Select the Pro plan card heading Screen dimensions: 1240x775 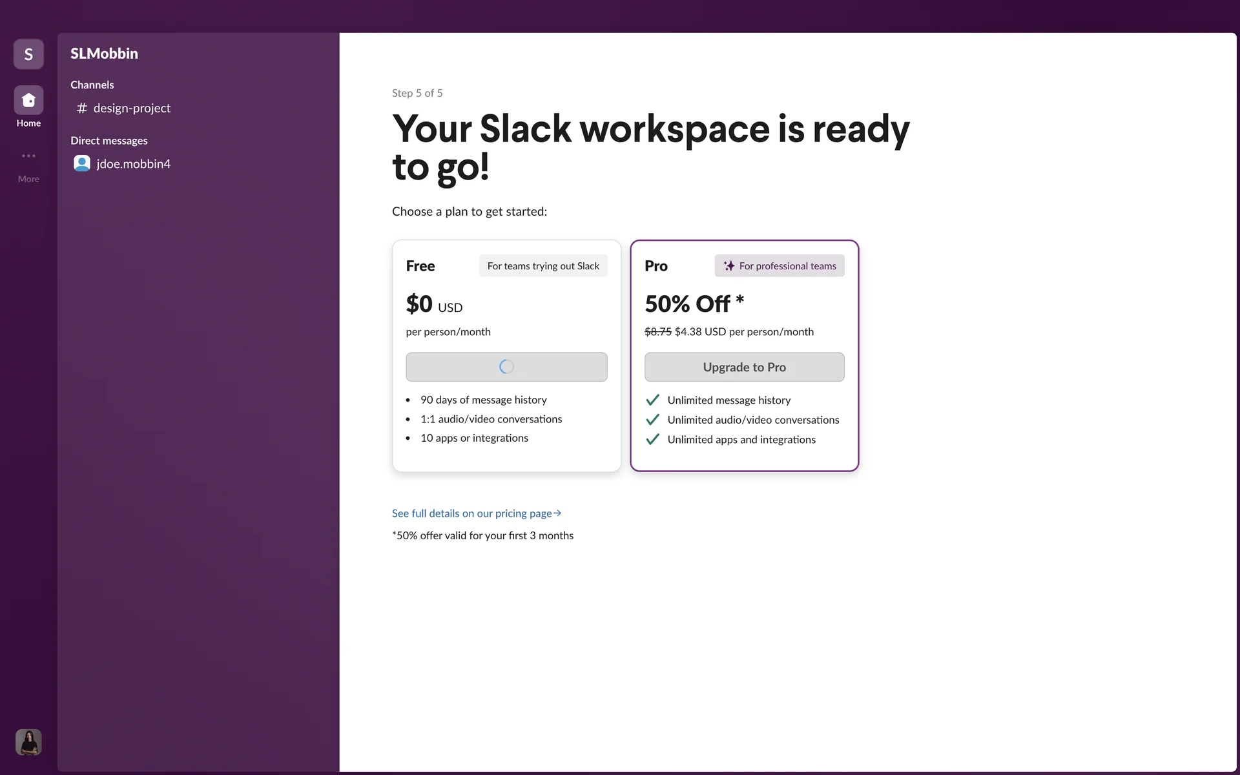[x=656, y=266]
